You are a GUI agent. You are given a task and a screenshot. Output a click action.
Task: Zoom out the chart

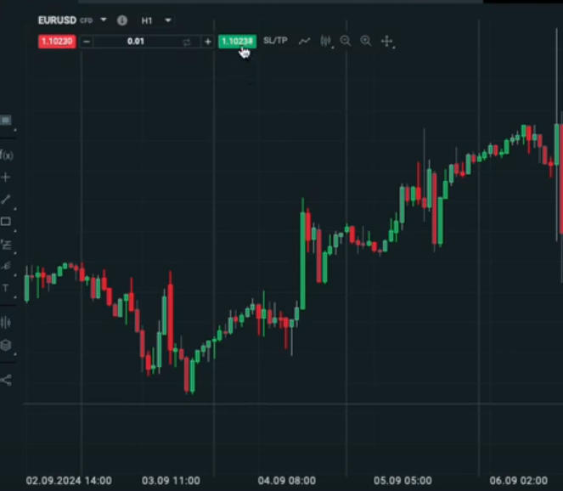coord(346,41)
